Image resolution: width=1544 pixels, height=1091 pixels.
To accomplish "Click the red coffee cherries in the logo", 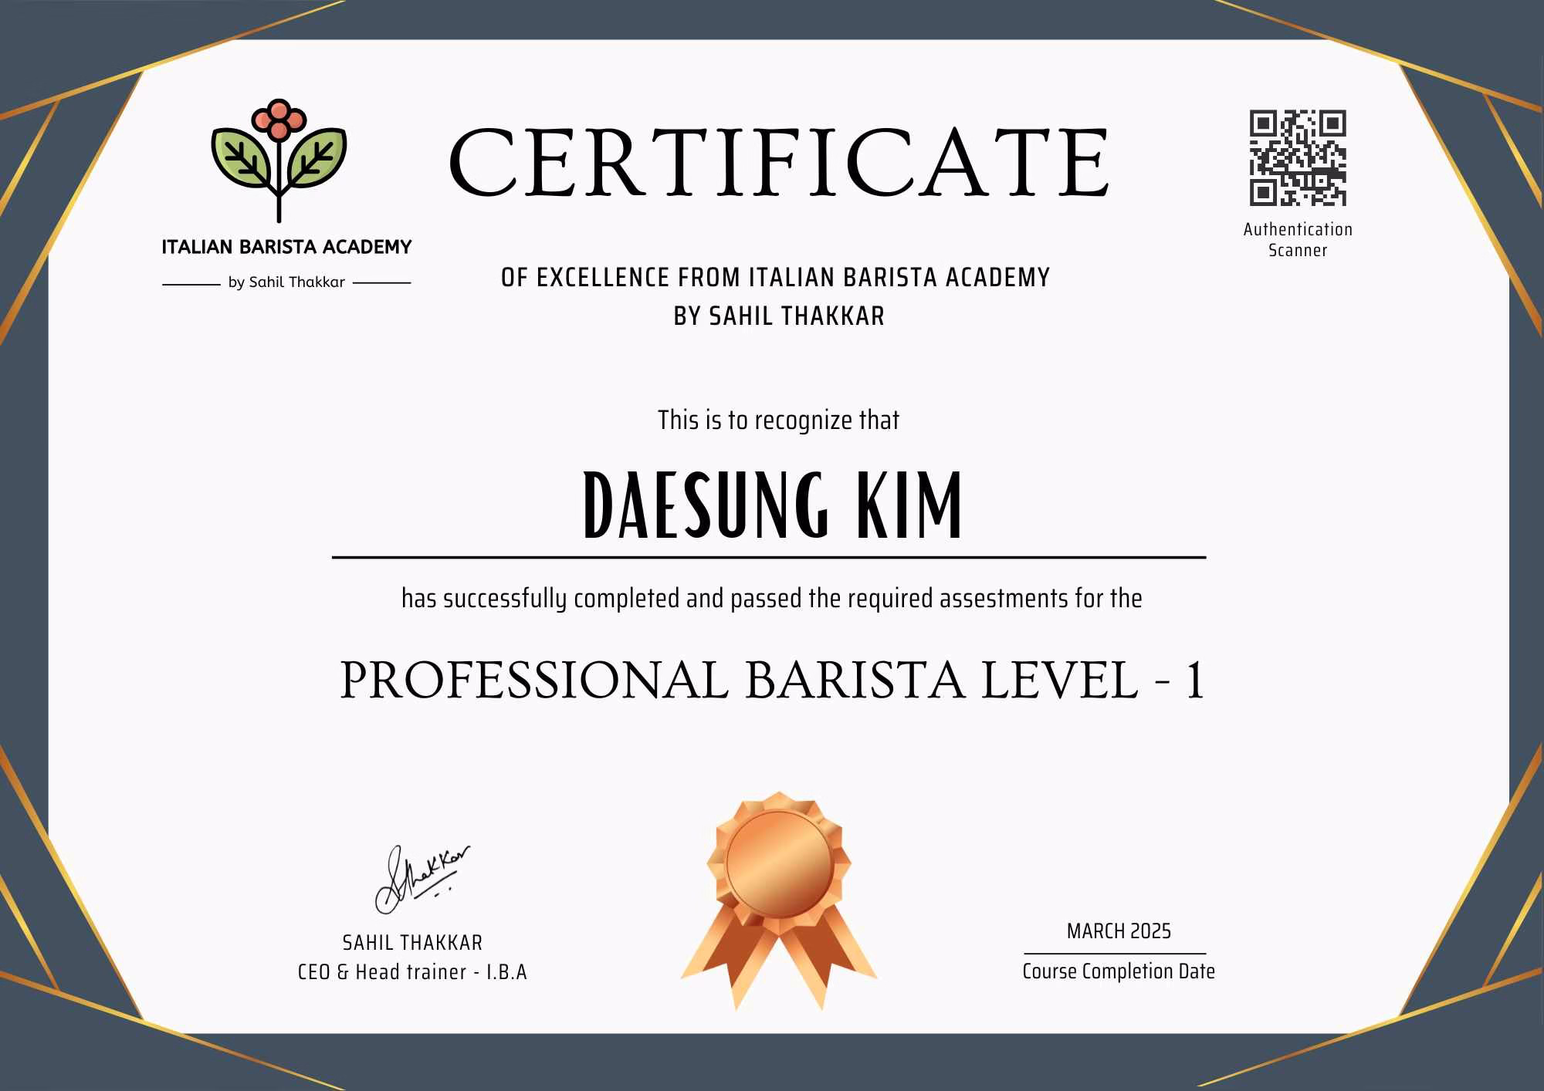I will coord(279,120).
